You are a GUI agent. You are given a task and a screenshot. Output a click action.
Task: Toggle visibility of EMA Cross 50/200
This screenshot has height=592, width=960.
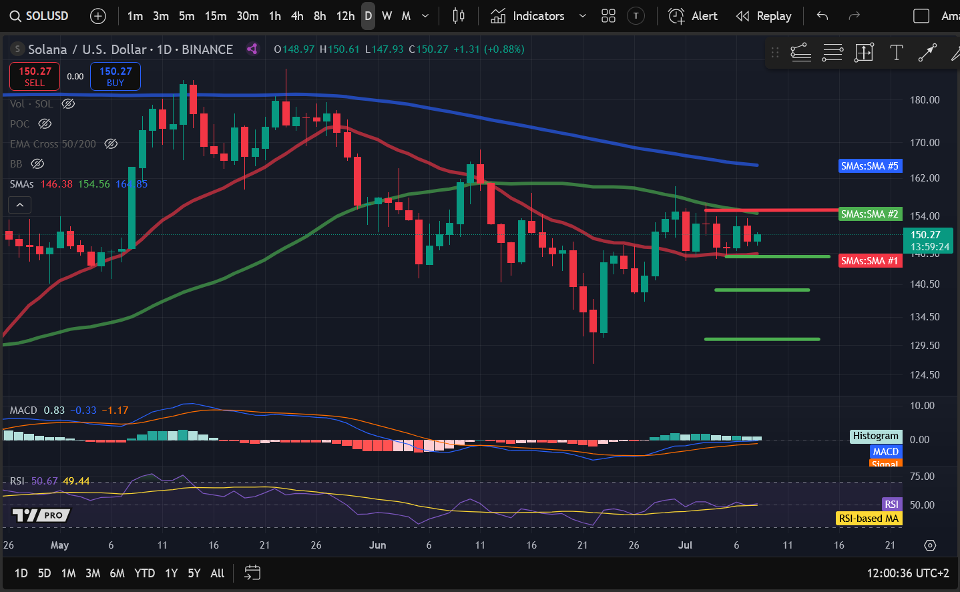111,143
